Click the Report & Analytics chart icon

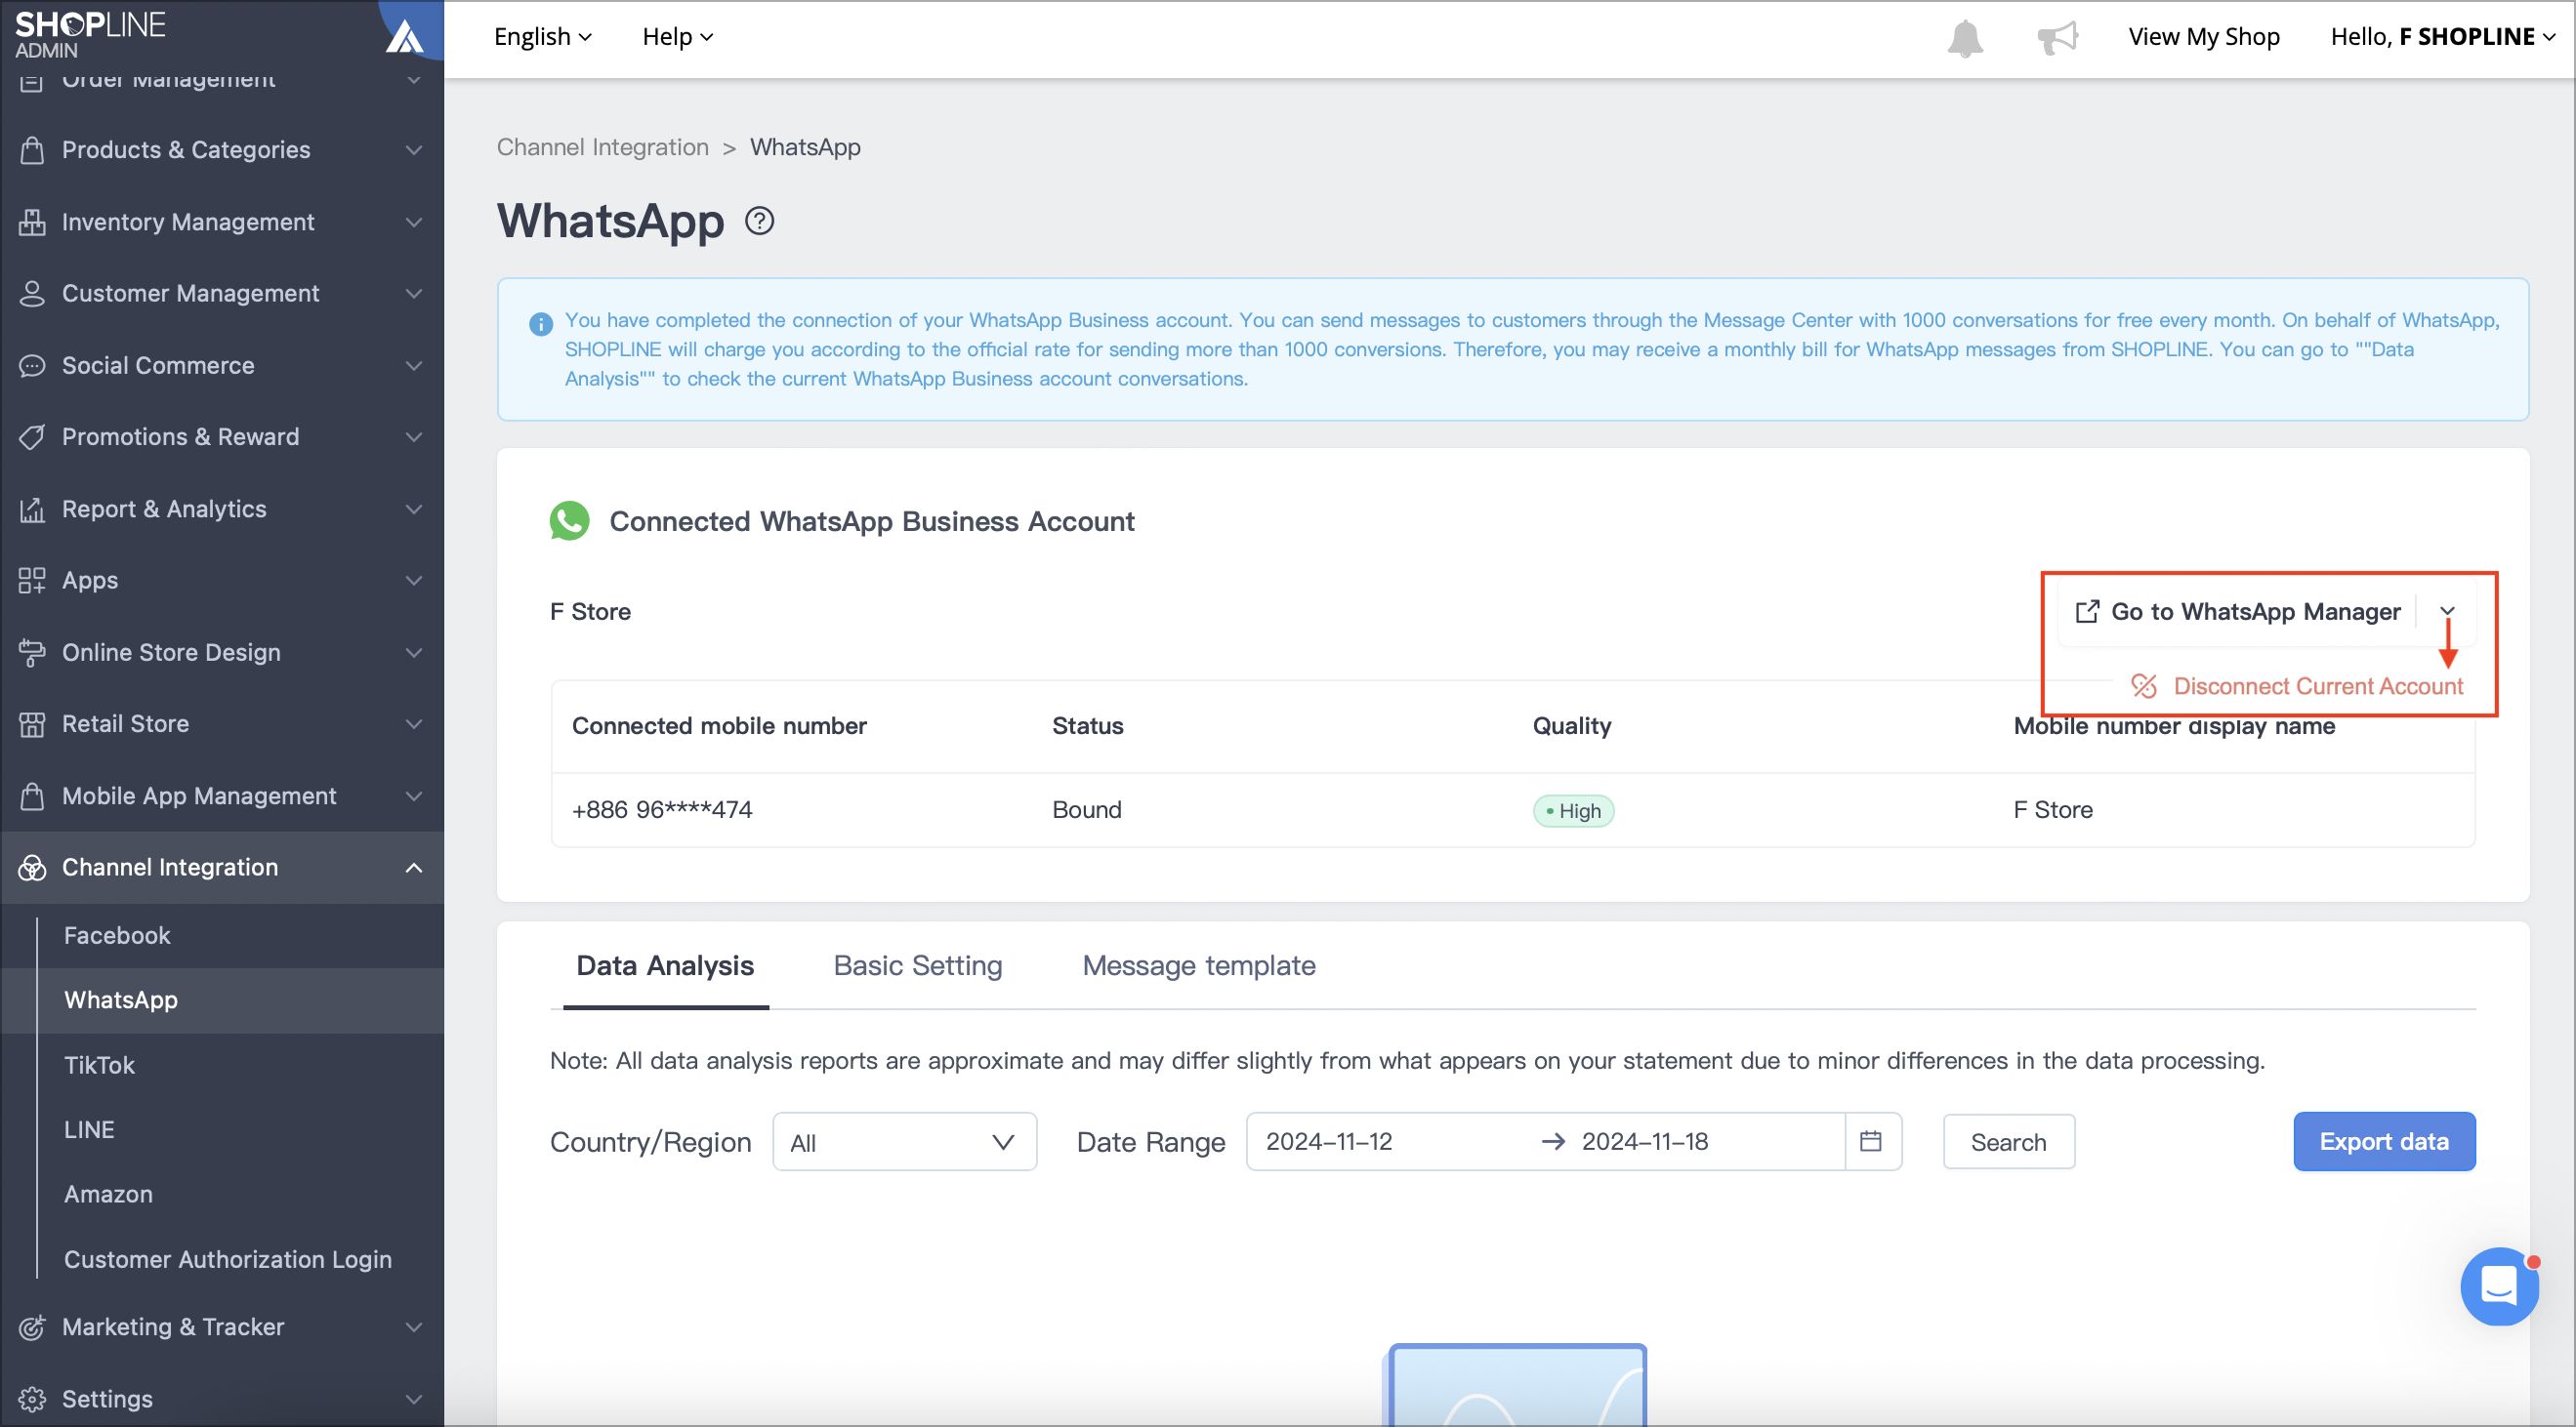tap(32, 509)
